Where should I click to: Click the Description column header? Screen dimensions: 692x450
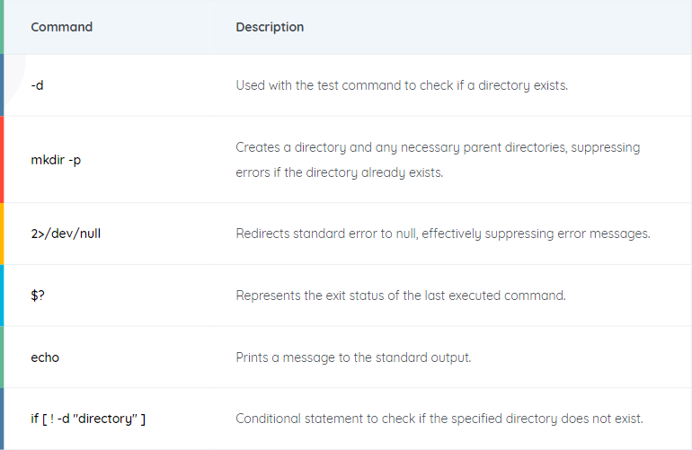(270, 27)
